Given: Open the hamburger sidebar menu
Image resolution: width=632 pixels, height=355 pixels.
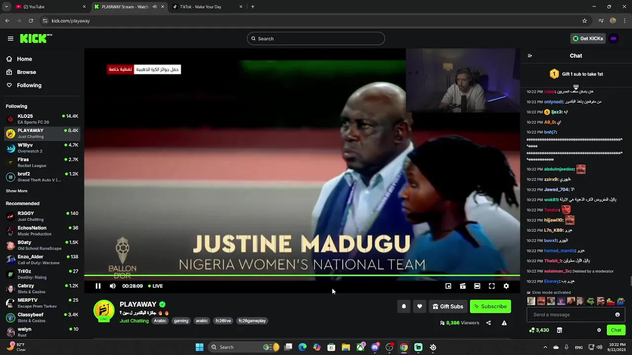Looking at the screenshot, I should pyautogui.click(x=10, y=38).
